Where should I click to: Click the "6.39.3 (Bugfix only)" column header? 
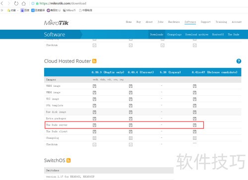[108, 72]
